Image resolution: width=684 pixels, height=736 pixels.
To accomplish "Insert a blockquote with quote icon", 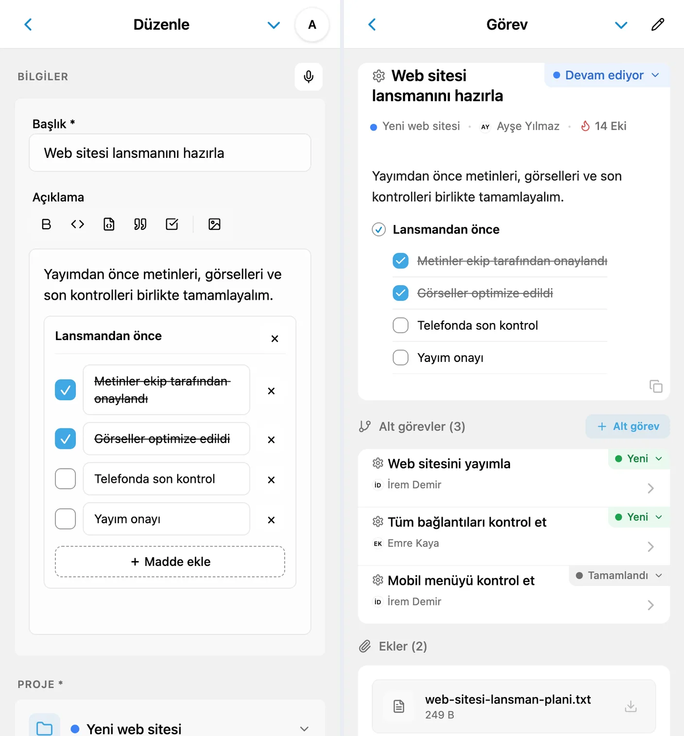I will [140, 224].
